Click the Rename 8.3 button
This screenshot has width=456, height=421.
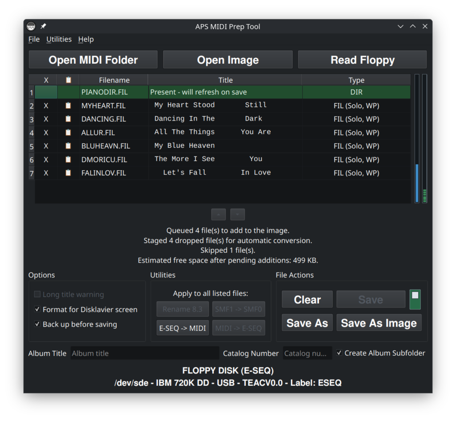(x=183, y=309)
